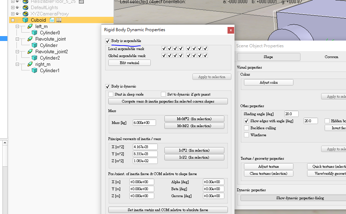The height and width of the screenshot is (214, 346).
Task: Uncheck the Body is respondable checkbox
Action: coord(108,41)
